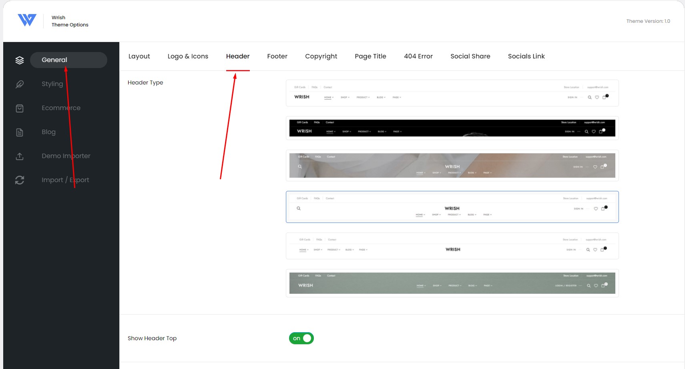The image size is (685, 369).
Task: Choose the transparent image header with centered logo
Action: pyautogui.click(x=452, y=165)
